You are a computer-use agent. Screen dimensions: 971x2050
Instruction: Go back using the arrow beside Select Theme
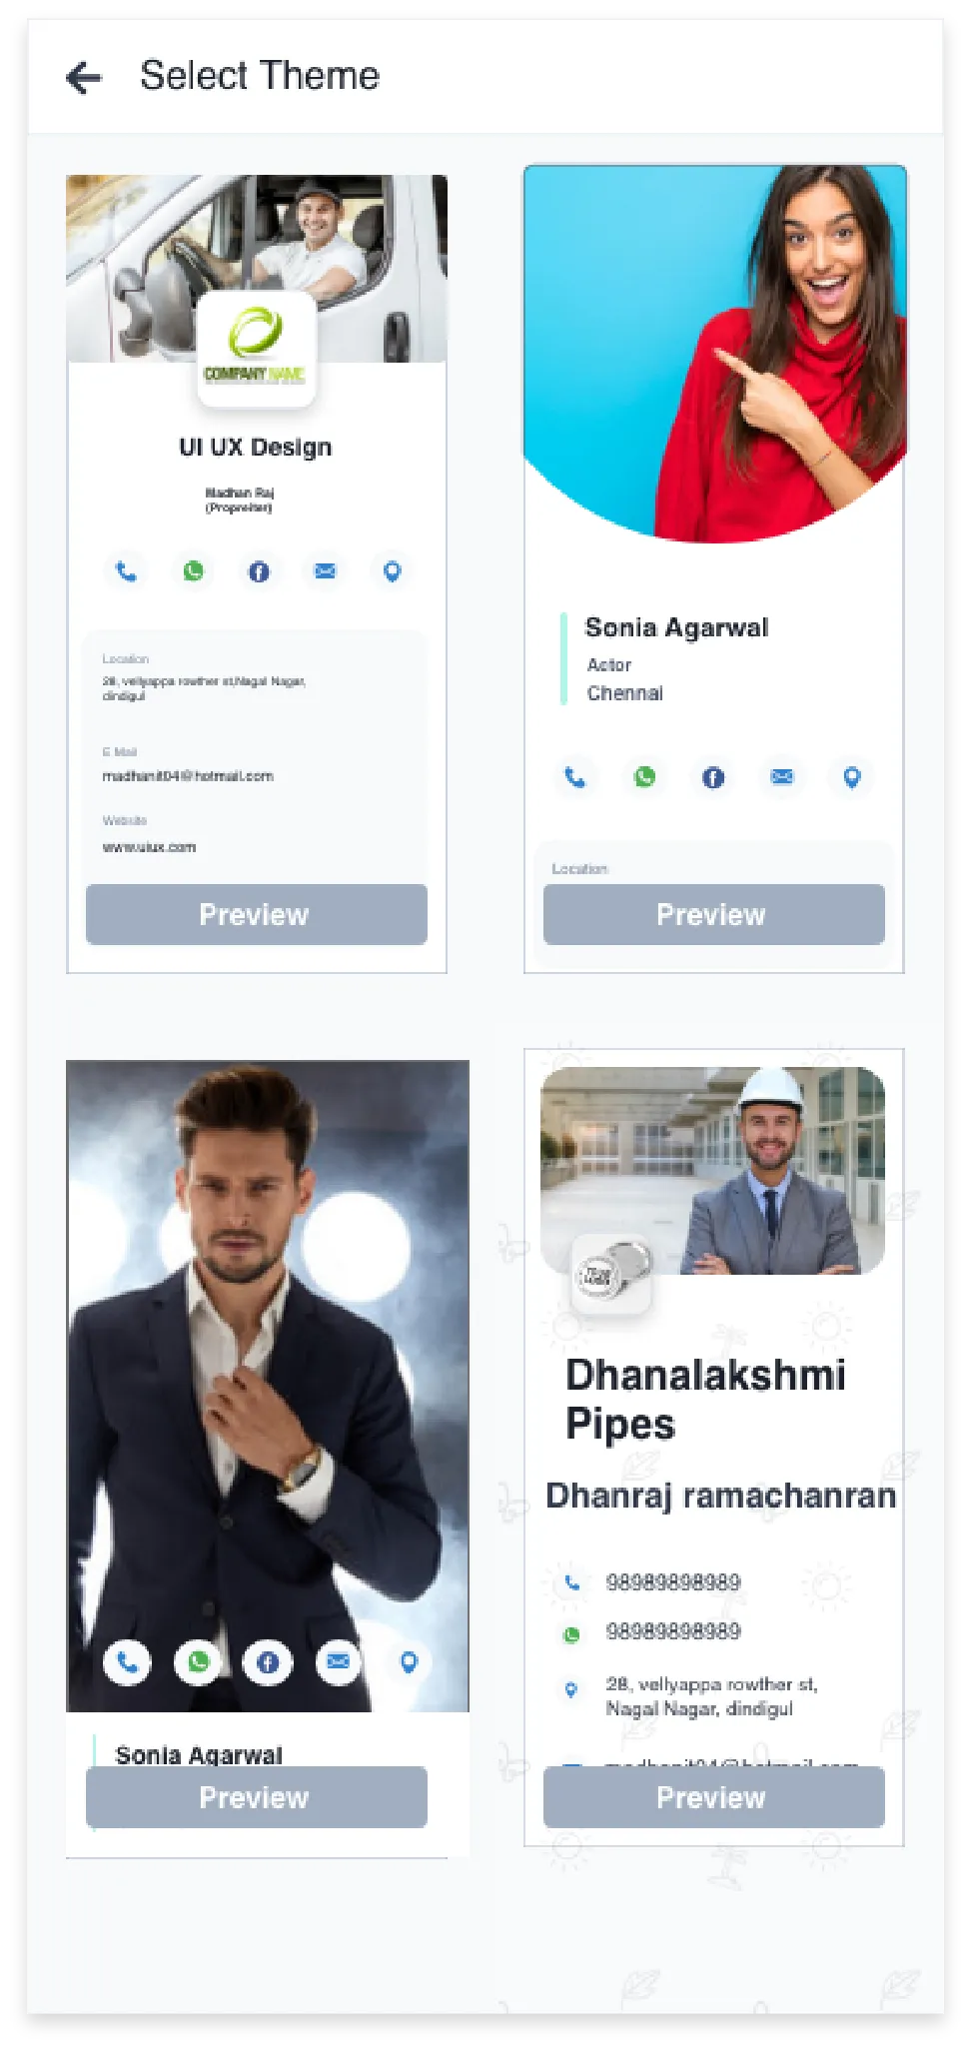[84, 77]
